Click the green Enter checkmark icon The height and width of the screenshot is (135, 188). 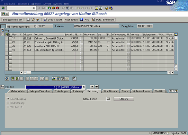click(x=3, y=8)
